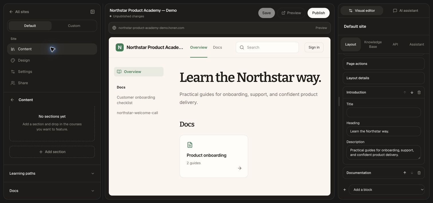
Task: Expand the Layout details panel
Action: 383,78
